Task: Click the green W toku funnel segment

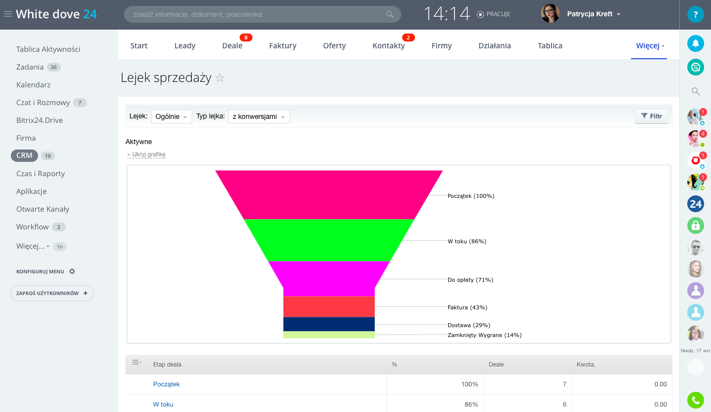Action: point(329,240)
